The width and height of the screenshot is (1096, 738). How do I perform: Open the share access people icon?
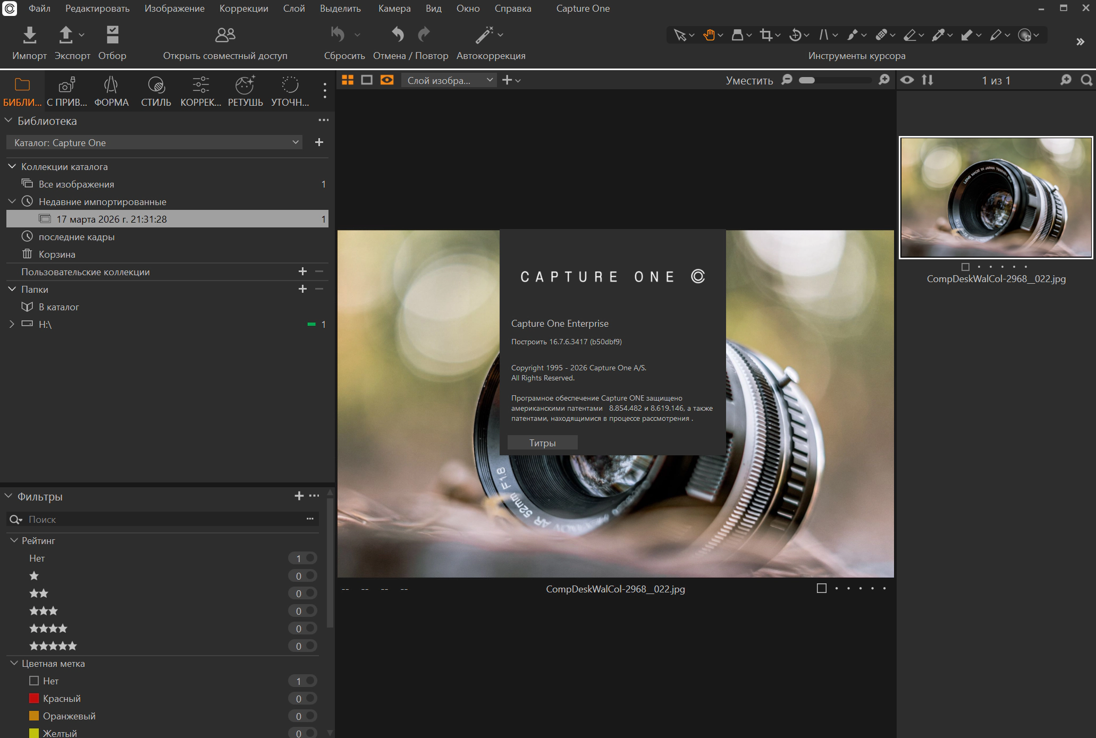[225, 35]
